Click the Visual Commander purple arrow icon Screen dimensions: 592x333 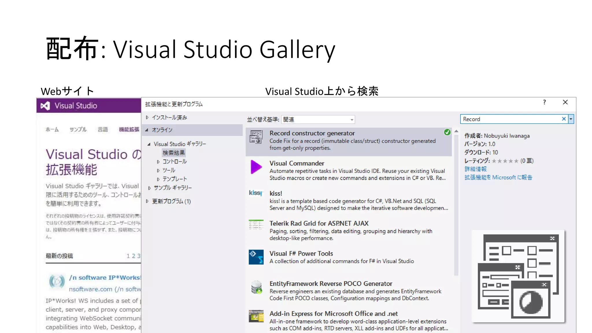point(256,167)
